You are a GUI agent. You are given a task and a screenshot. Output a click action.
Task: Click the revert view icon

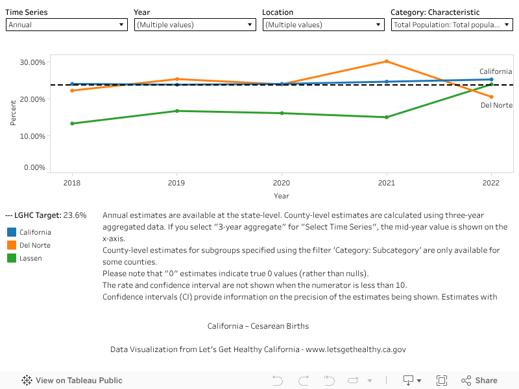328,381
